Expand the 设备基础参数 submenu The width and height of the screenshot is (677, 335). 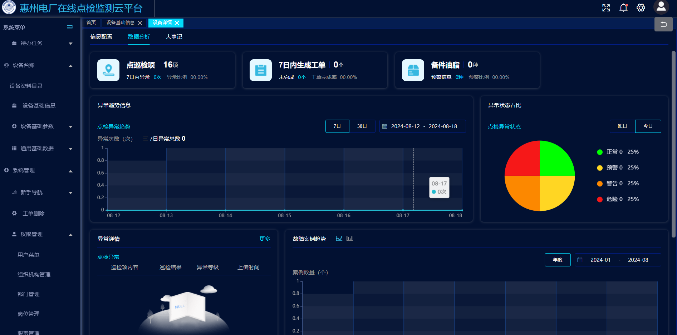(x=70, y=127)
